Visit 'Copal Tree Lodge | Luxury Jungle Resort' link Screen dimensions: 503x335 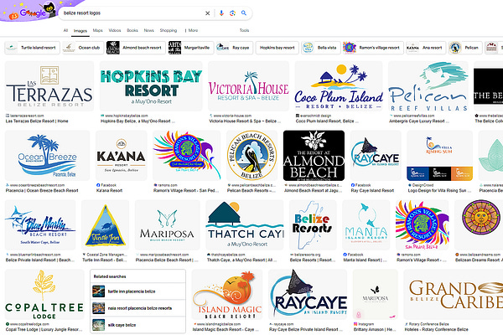44,329
